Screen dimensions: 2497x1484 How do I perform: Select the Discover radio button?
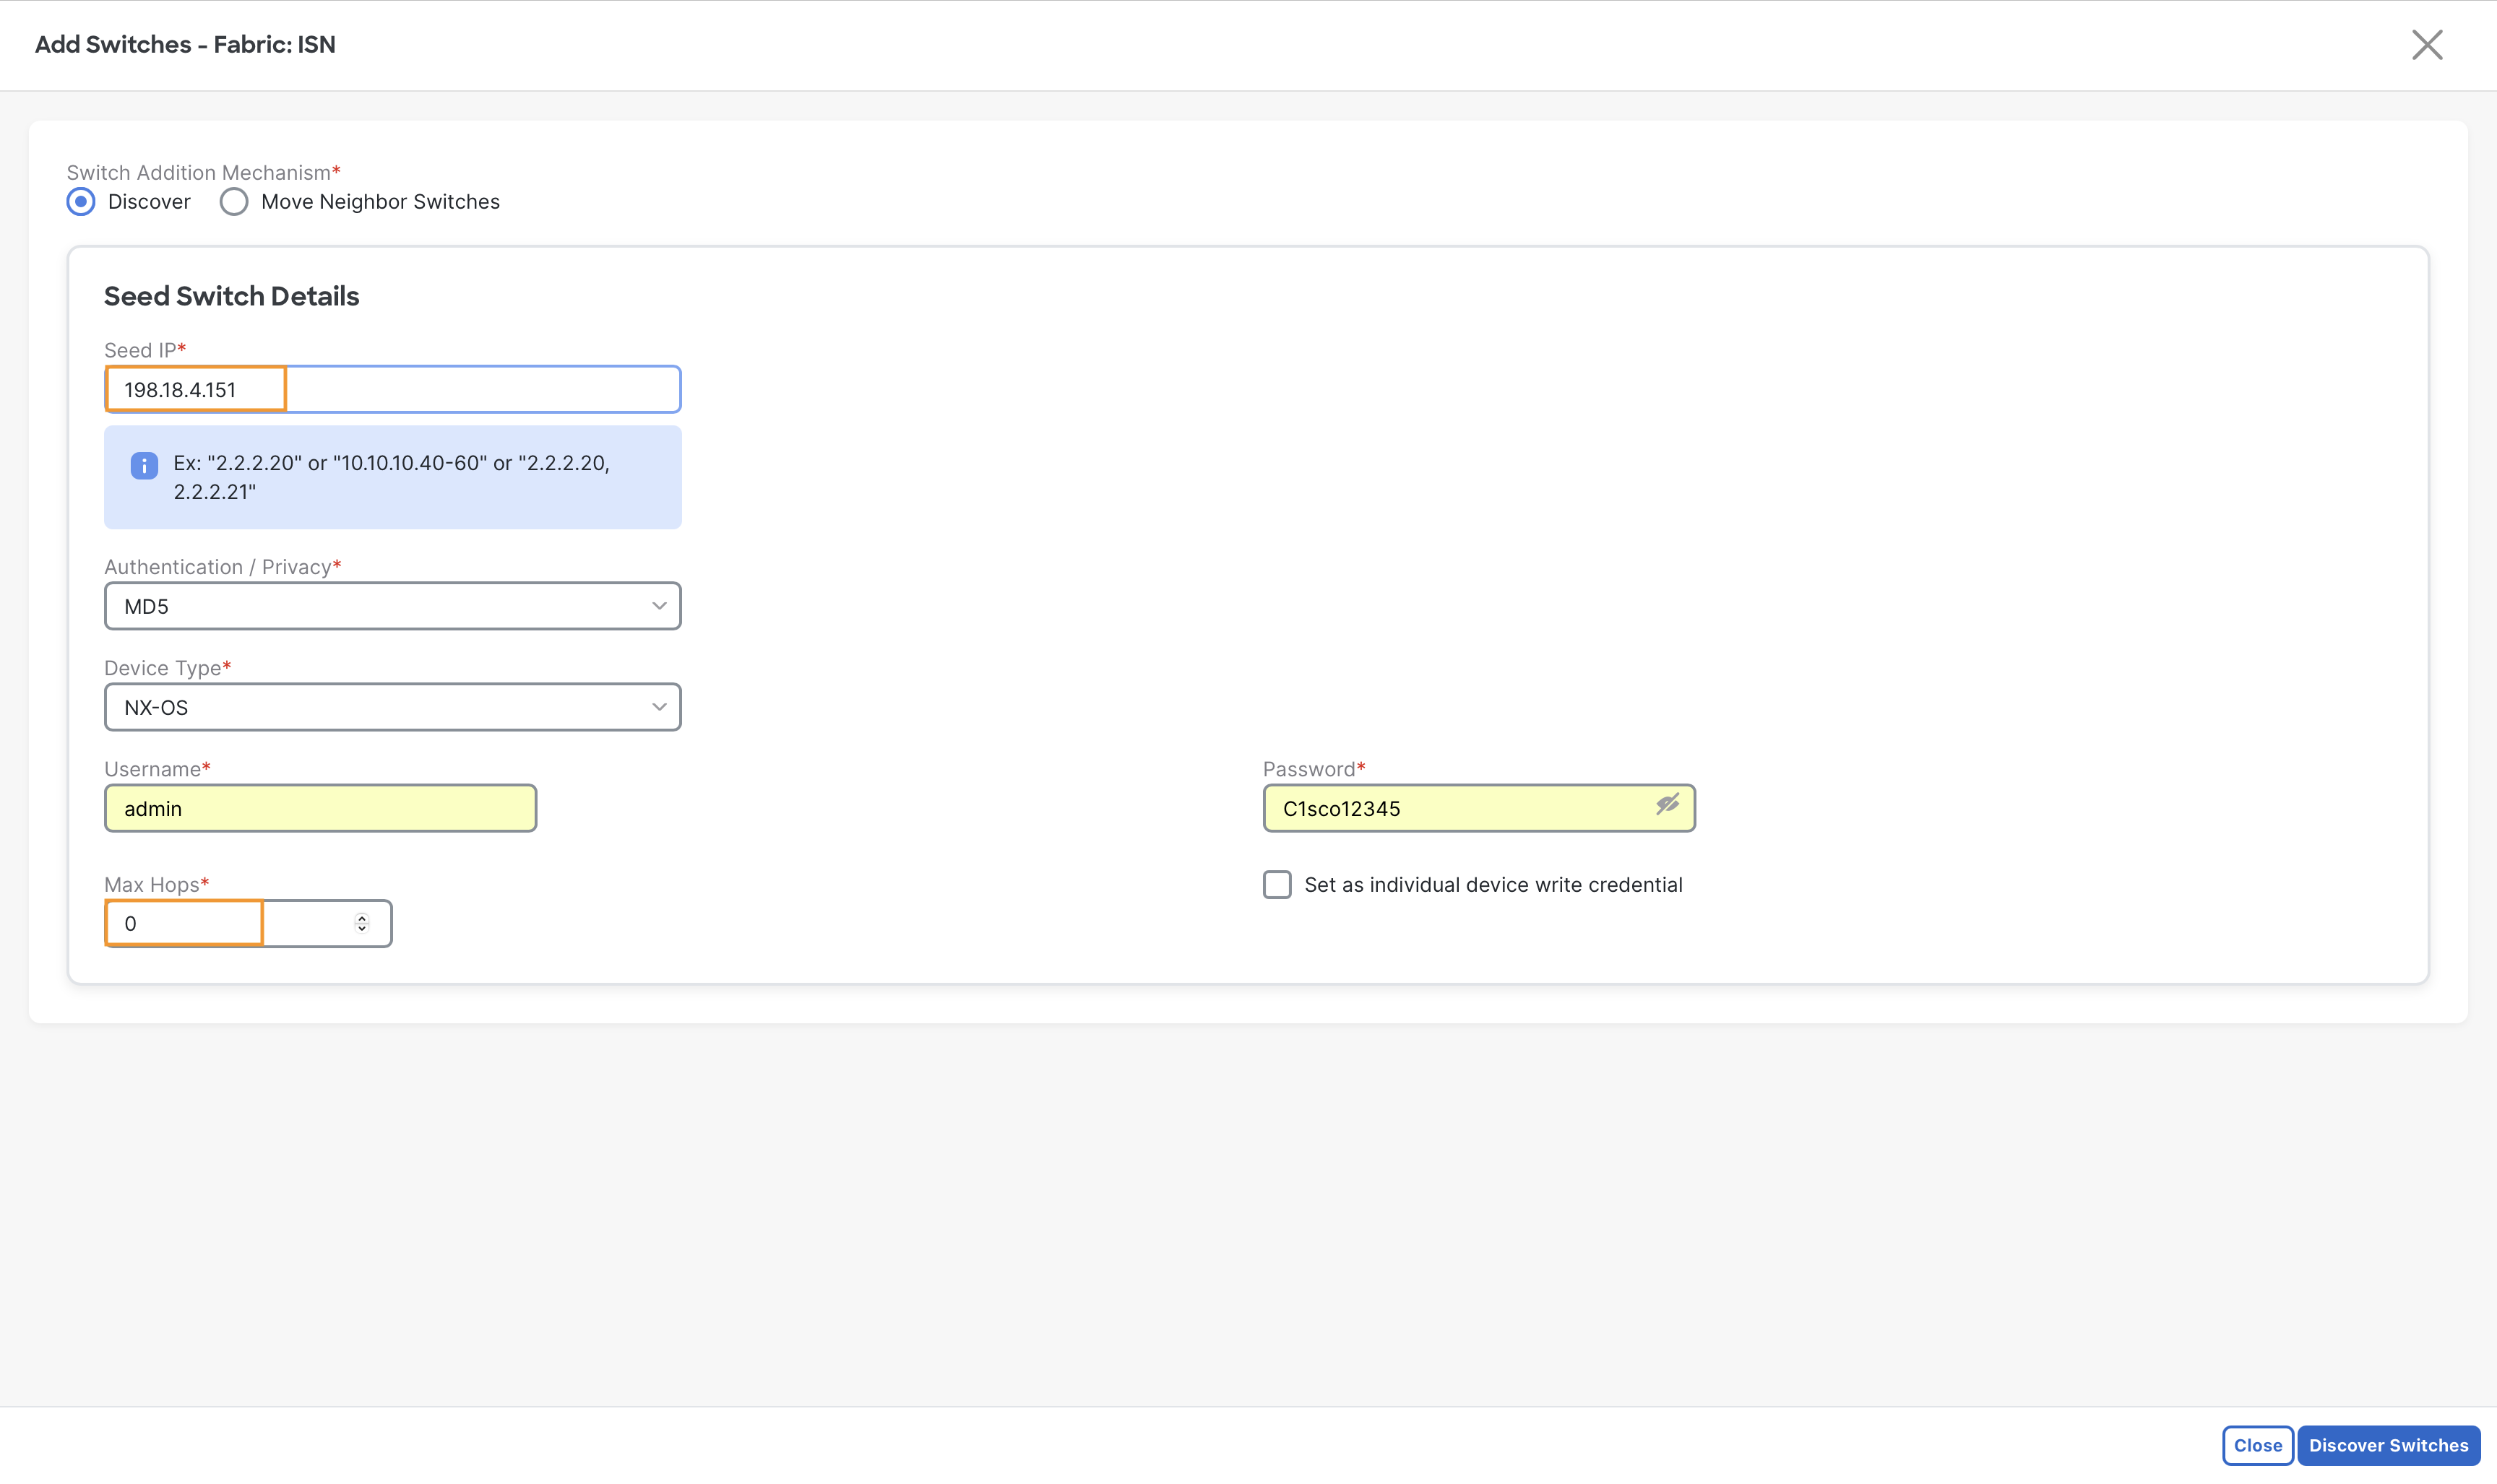pyautogui.click(x=81, y=202)
